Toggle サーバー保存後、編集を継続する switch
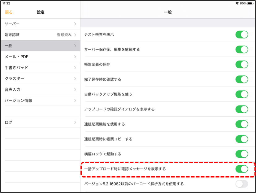The width and height of the screenshot is (256, 193). click(x=241, y=49)
